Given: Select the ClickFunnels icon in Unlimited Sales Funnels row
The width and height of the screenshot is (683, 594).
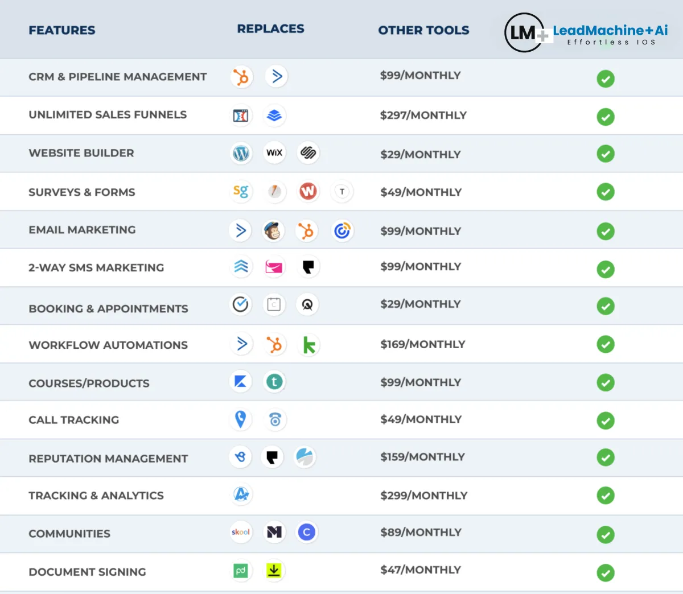Looking at the screenshot, I should [241, 116].
